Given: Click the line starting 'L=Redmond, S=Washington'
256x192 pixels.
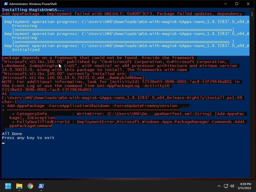Looking at the screenshot, I should (119, 66).
